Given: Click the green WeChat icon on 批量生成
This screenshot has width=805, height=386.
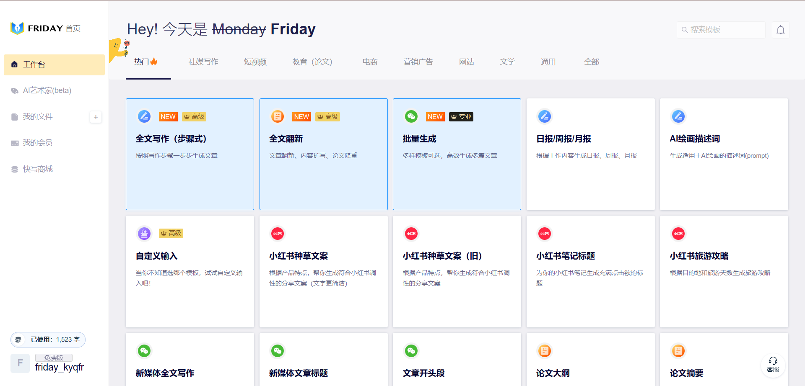Looking at the screenshot, I should [411, 116].
